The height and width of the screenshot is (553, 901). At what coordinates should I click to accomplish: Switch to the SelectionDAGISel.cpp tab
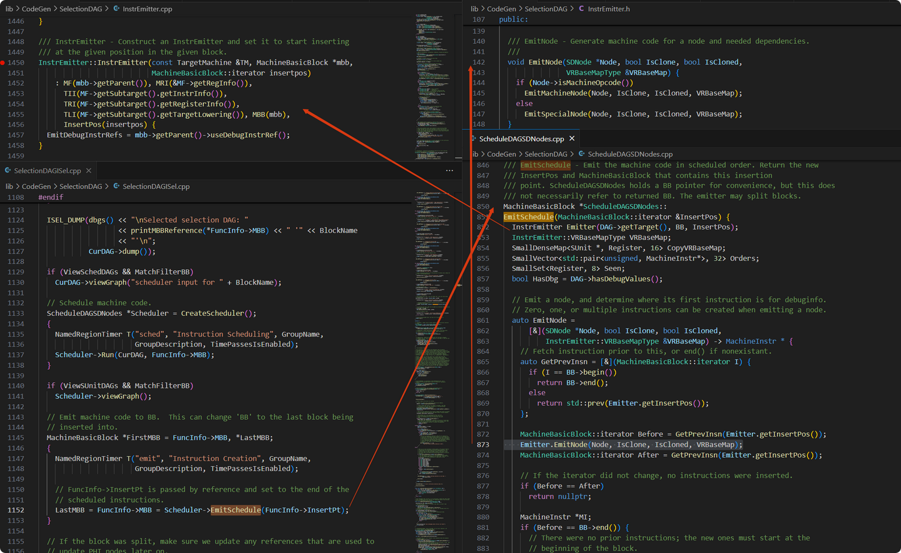[48, 171]
